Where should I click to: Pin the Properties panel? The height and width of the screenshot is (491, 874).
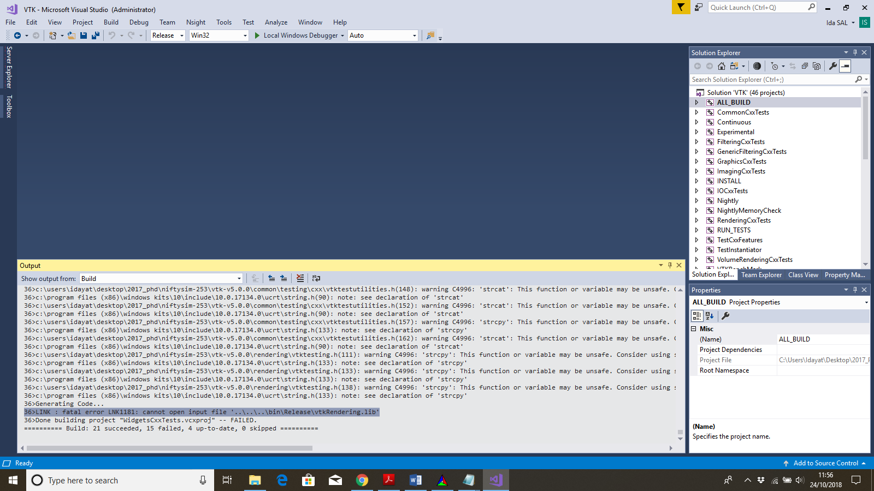[855, 290]
